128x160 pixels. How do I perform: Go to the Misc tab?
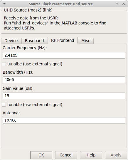coord(86,41)
